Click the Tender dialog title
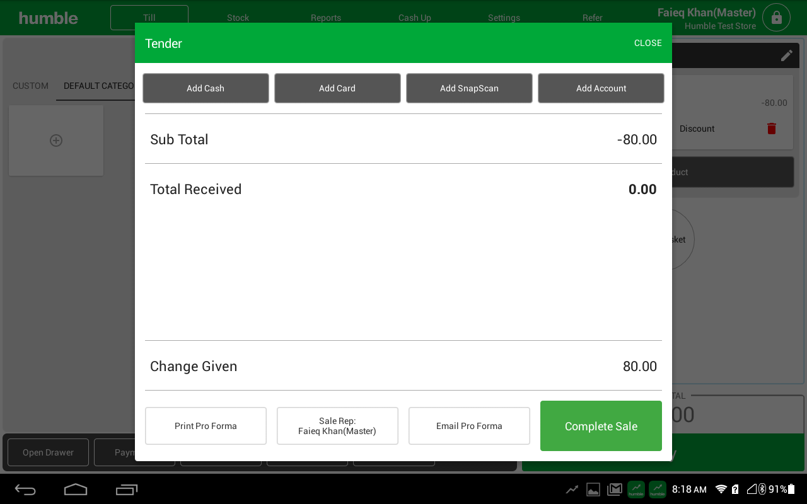Screen dimensions: 807x504 click(x=163, y=43)
